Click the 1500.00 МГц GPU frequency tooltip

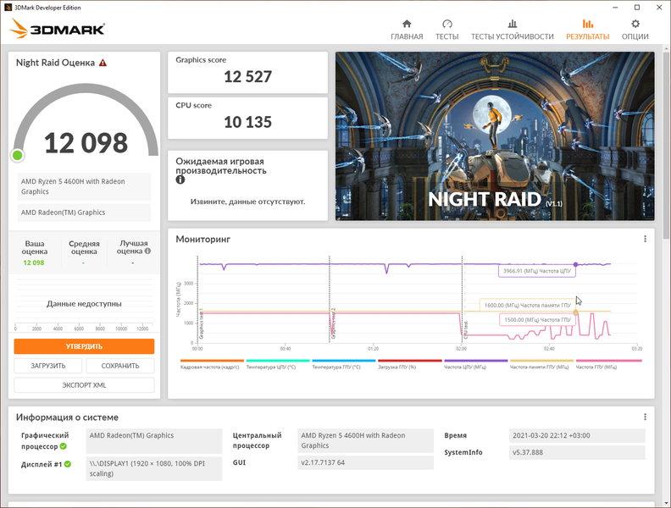pyautogui.click(x=537, y=319)
